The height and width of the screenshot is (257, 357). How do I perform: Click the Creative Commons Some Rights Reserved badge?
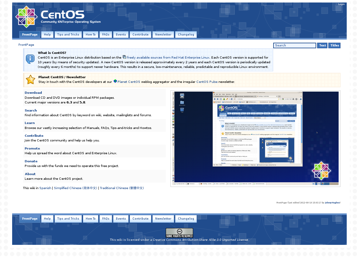179,233
